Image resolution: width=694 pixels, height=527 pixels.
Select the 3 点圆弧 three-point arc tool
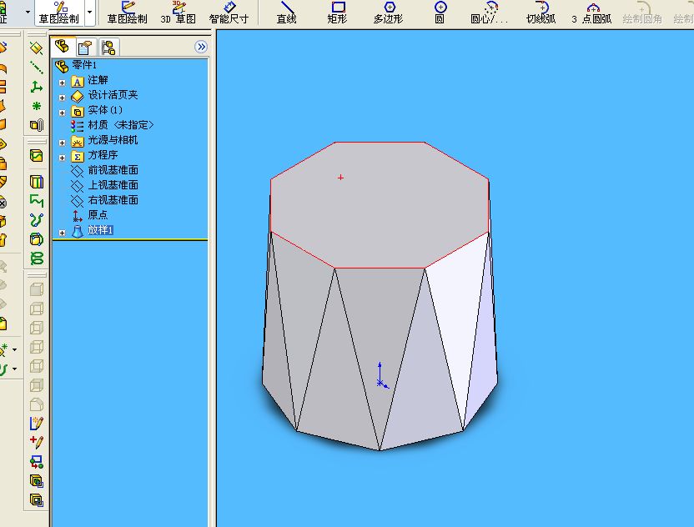click(591, 13)
